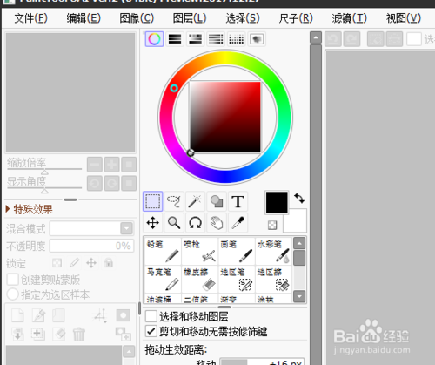Toggle the transparent color button

(272, 225)
